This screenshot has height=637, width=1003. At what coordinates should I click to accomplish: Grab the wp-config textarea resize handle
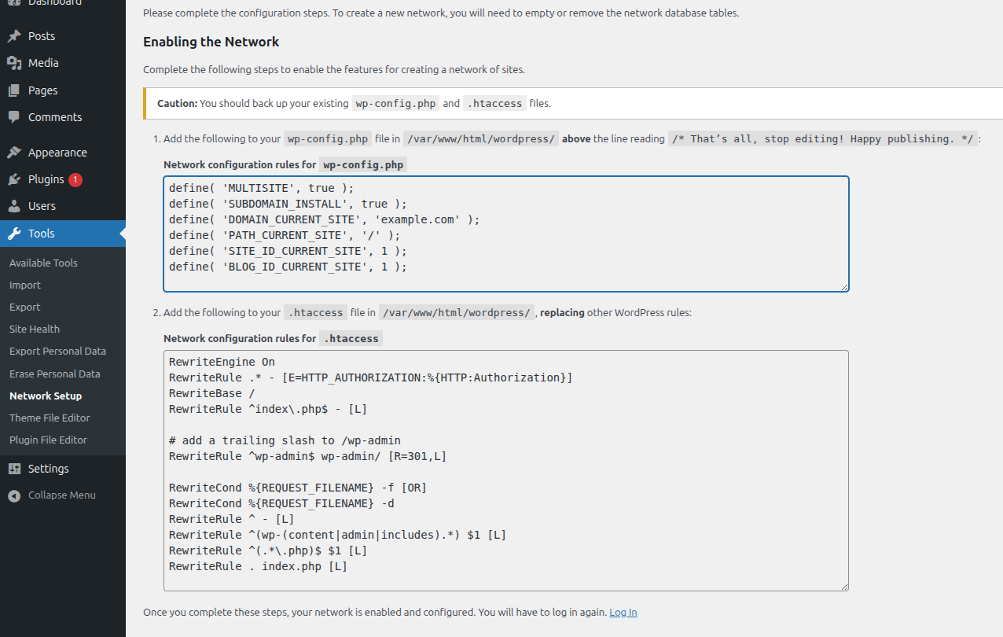coord(844,287)
